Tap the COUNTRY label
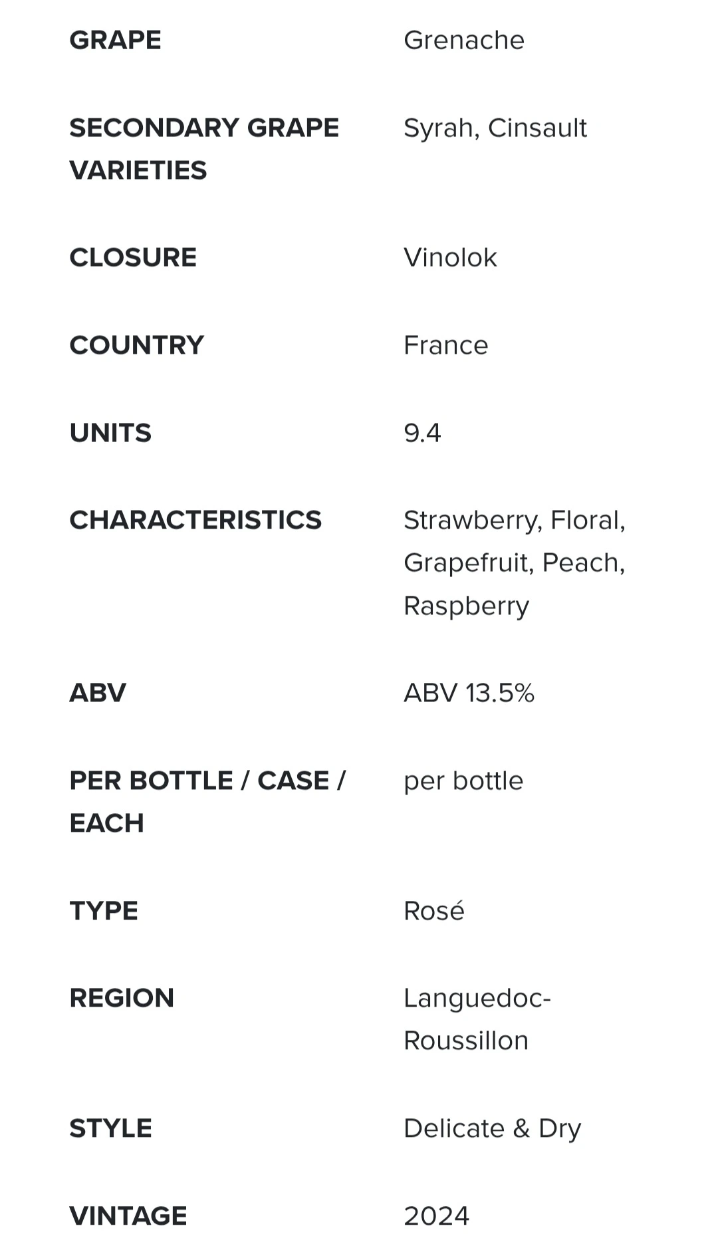 pos(136,346)
